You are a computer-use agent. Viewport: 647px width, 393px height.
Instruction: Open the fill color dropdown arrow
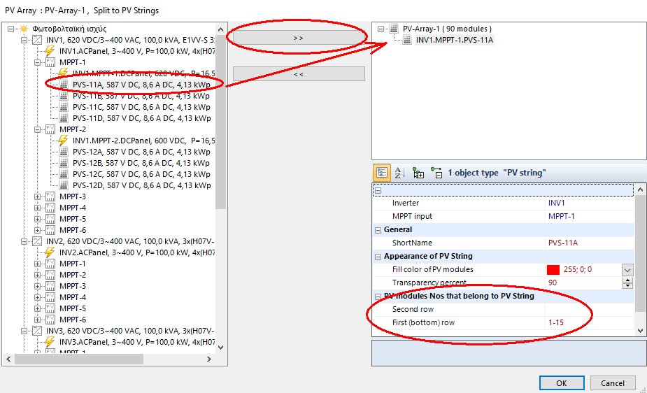click(627, 270)
